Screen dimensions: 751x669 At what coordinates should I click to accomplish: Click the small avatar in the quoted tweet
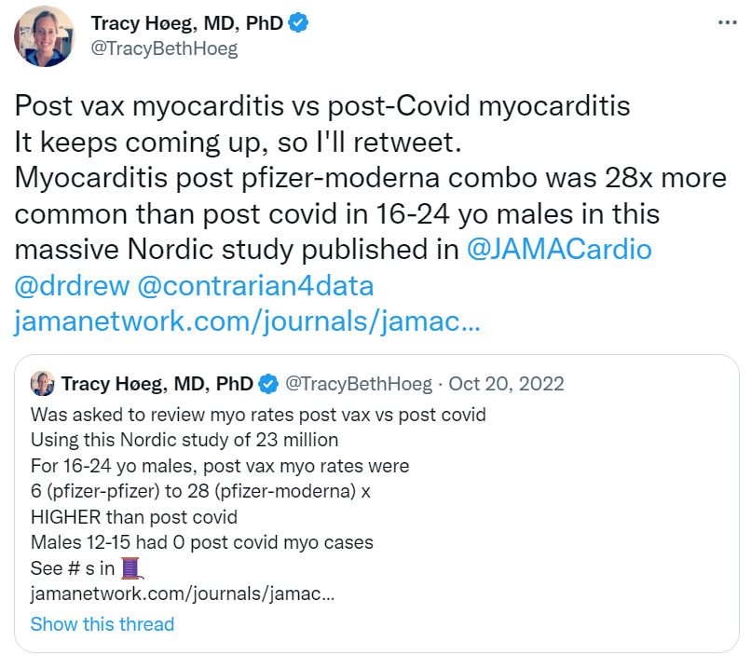pyautogui.click(x=43, y=383)
